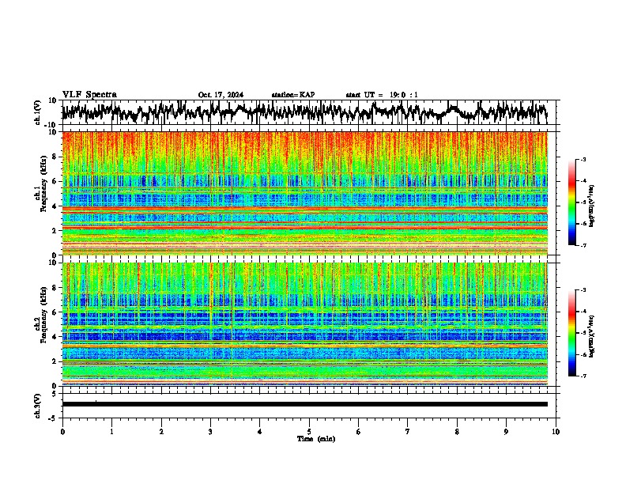Click the '4' tick on the time axis

[x=260, y=432]
